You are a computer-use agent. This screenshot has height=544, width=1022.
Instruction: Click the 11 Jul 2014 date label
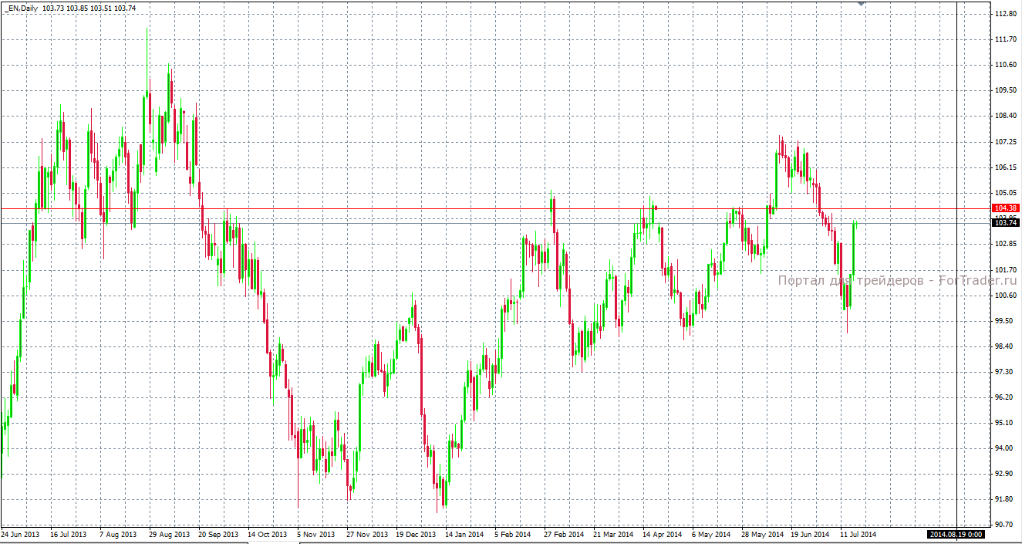coord(856,534)
